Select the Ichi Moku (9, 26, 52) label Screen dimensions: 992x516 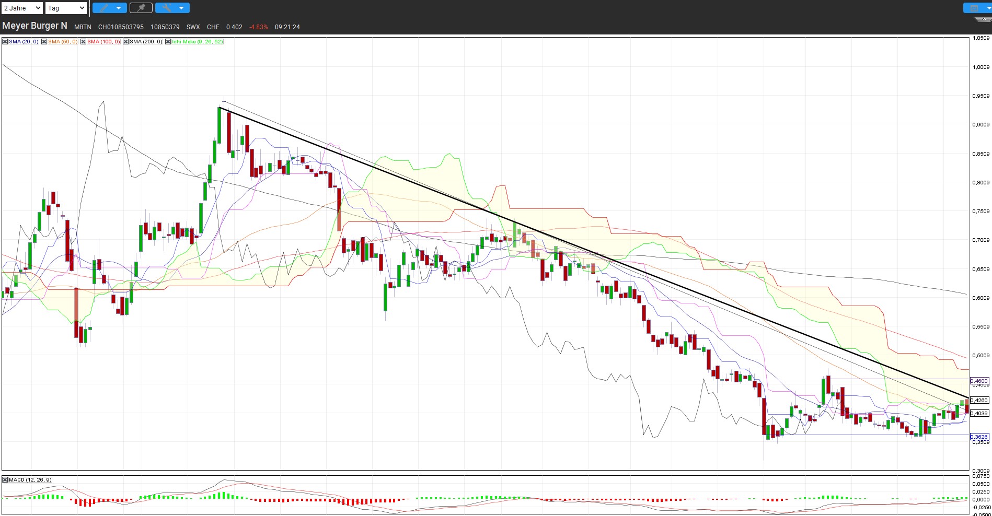coord(197,42)
